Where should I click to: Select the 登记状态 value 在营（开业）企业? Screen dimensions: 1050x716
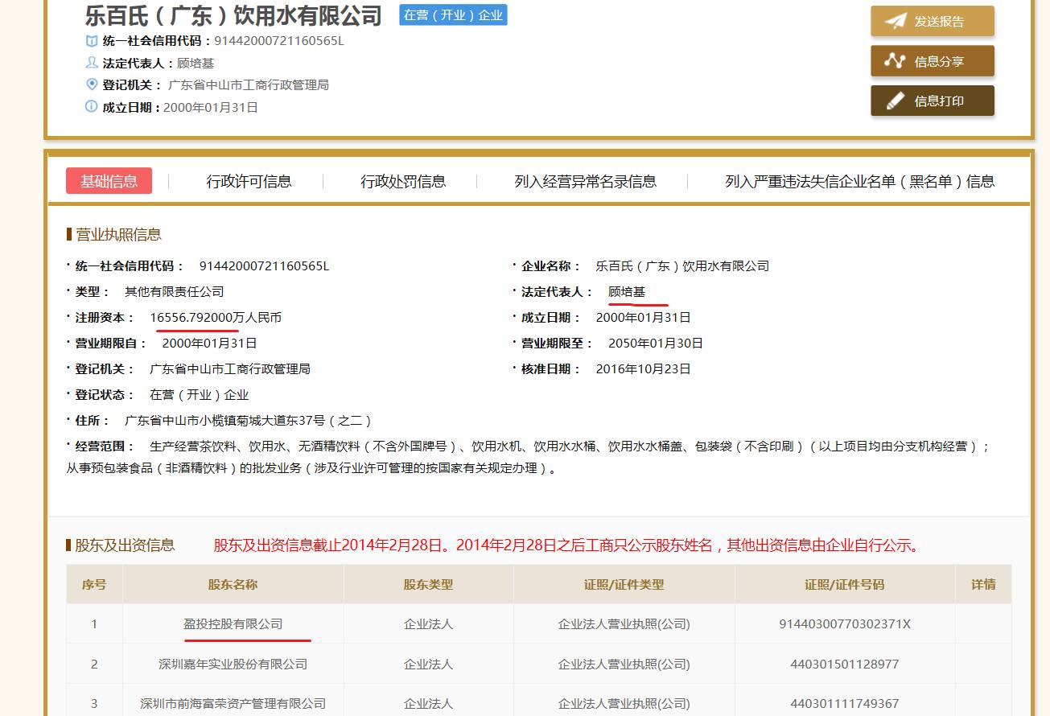[200, 395]
